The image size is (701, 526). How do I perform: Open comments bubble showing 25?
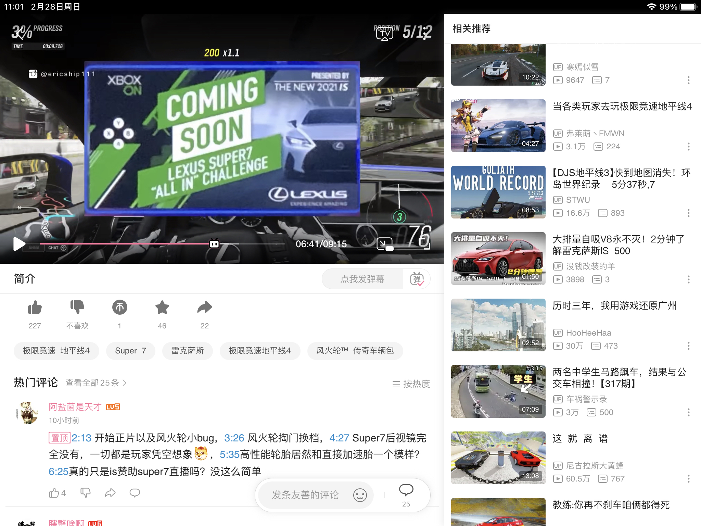click(406, 495)
